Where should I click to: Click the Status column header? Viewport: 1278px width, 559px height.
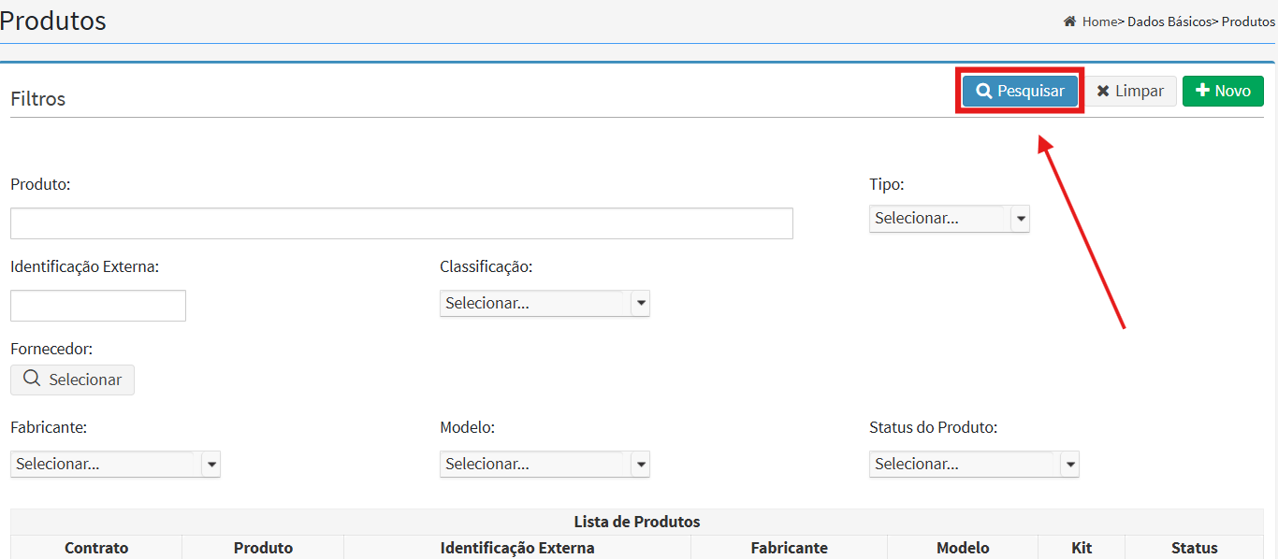coord(1194,548)
